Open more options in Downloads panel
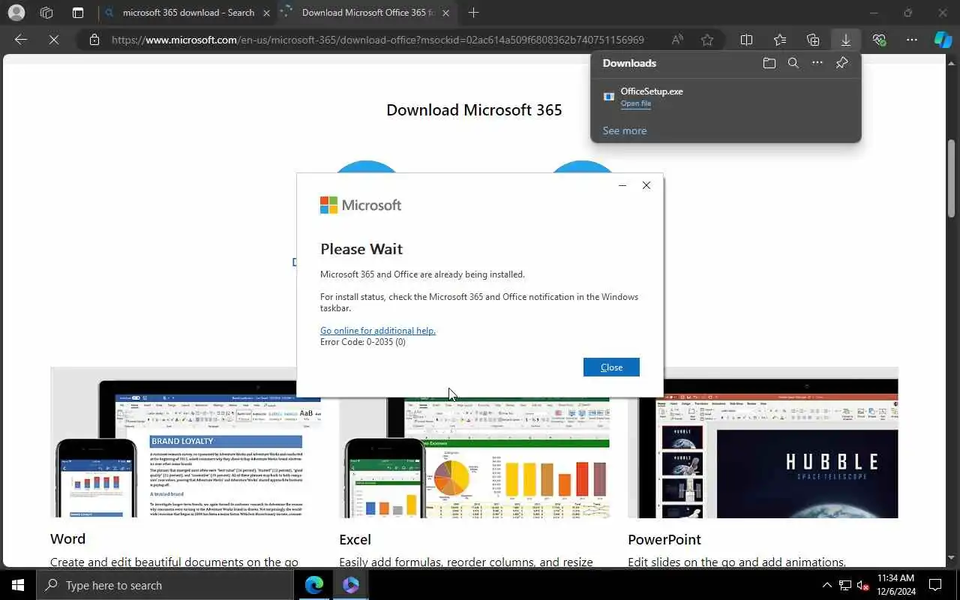Screen dimensions: 960x600 coord(817,63)
